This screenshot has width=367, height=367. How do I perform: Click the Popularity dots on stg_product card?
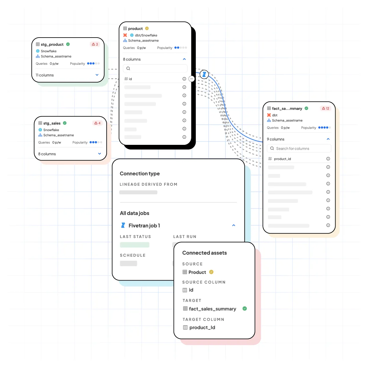point(93,64)
